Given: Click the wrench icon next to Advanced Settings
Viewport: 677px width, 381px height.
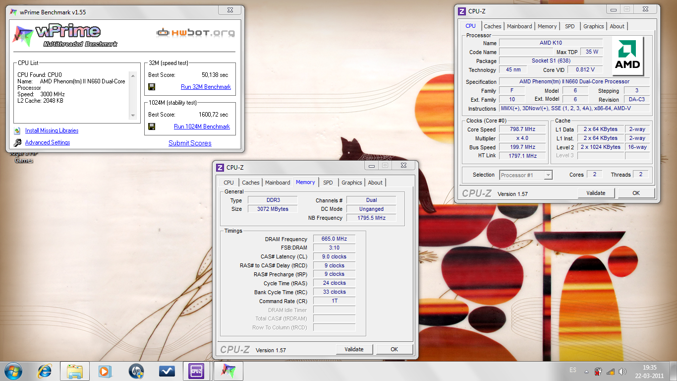Looking at the screenshot, I should 17,142.
